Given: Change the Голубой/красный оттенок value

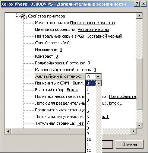Looking at the screenshot, I should tap(89, 63).
